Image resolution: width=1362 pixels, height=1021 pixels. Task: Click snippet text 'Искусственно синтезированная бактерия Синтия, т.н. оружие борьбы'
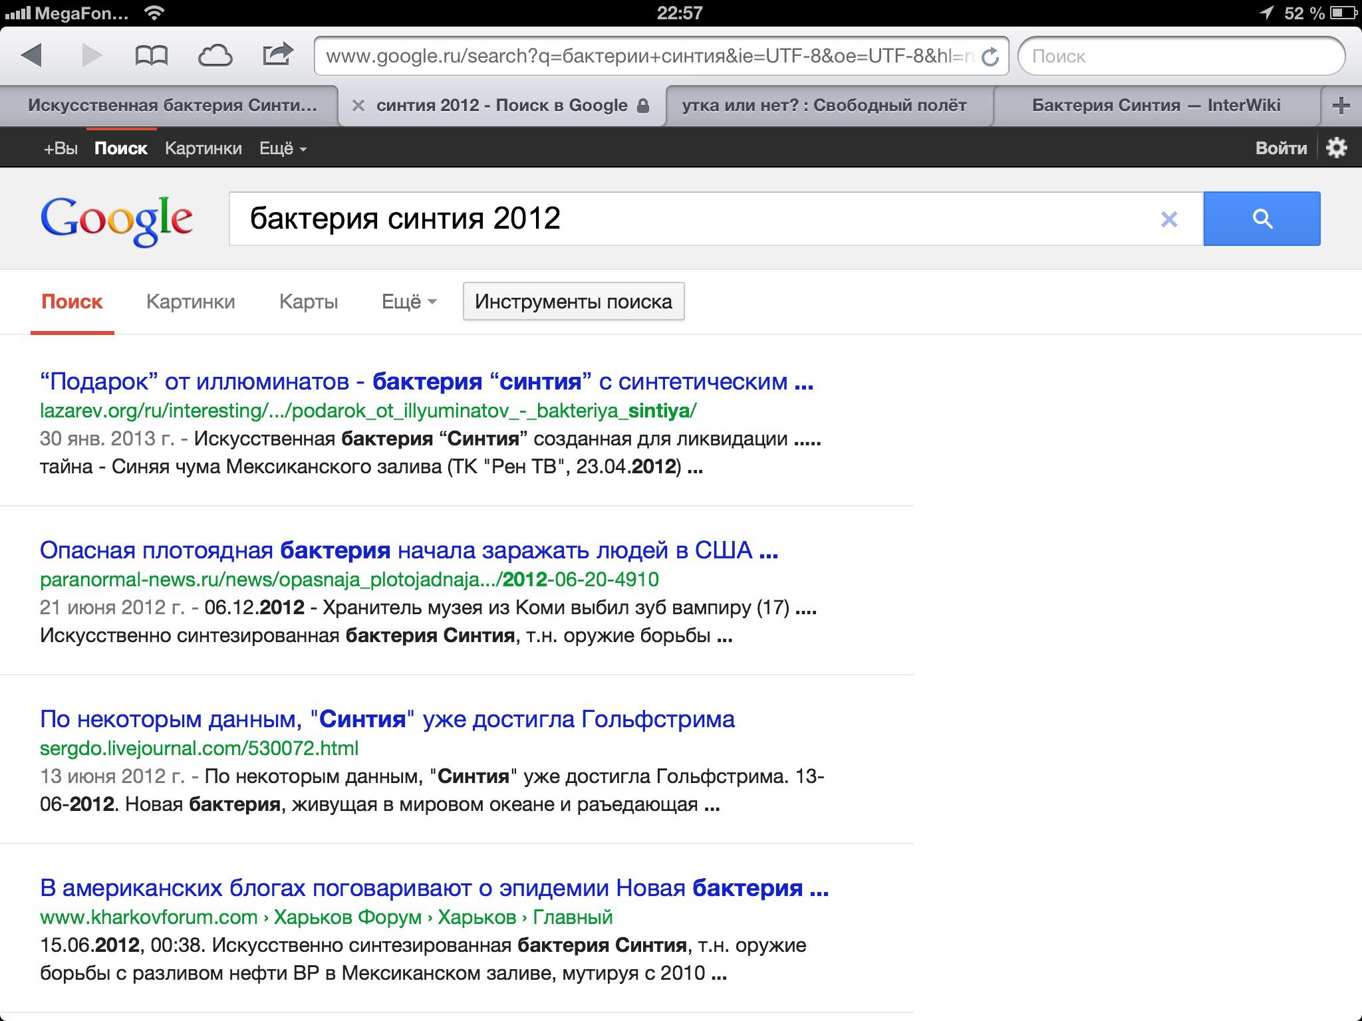[x=375, y=635]
